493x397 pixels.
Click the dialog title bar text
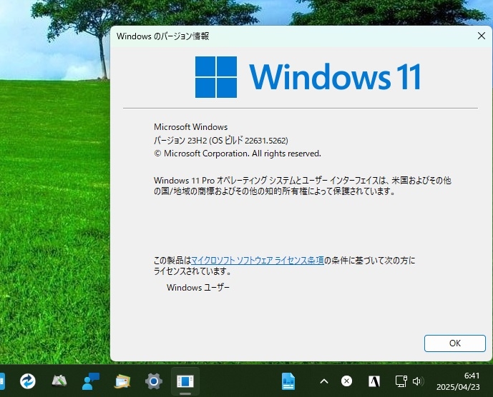pyautogui.click(x=163, y=36)
